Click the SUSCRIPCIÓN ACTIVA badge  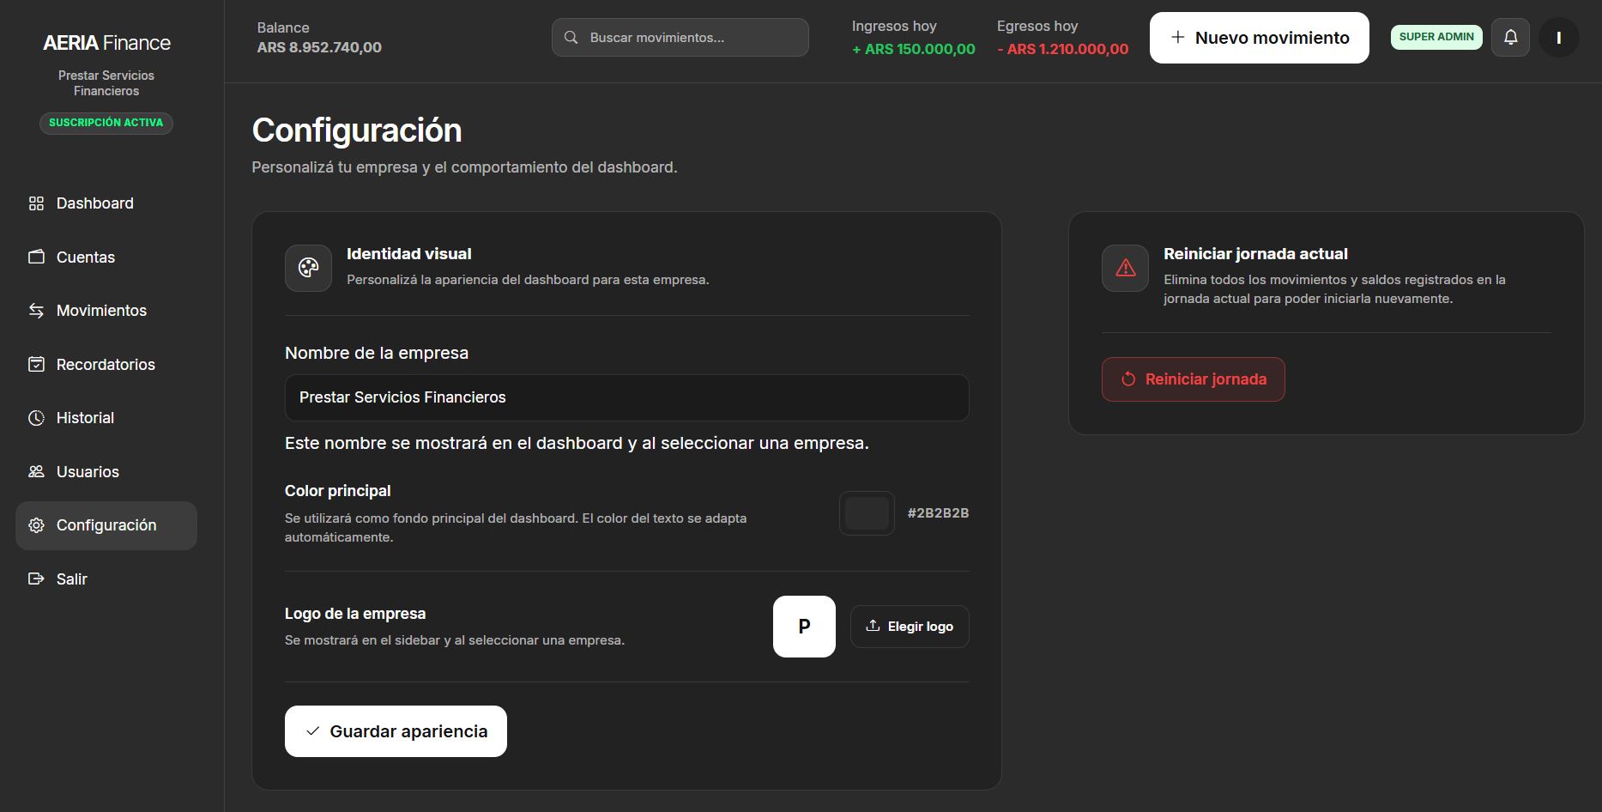pyautogui.click(x=106, y=124)
